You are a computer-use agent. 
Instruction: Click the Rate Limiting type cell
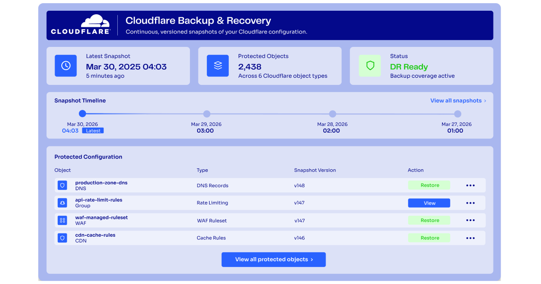pos(212,203)
